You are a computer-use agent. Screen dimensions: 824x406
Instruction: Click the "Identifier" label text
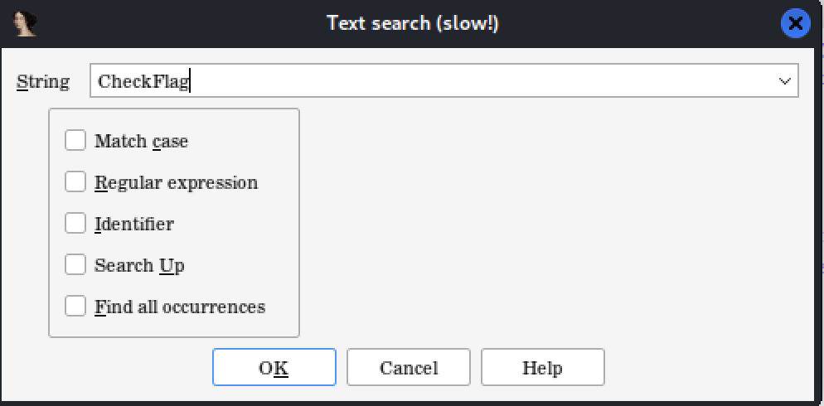(134, 225)
